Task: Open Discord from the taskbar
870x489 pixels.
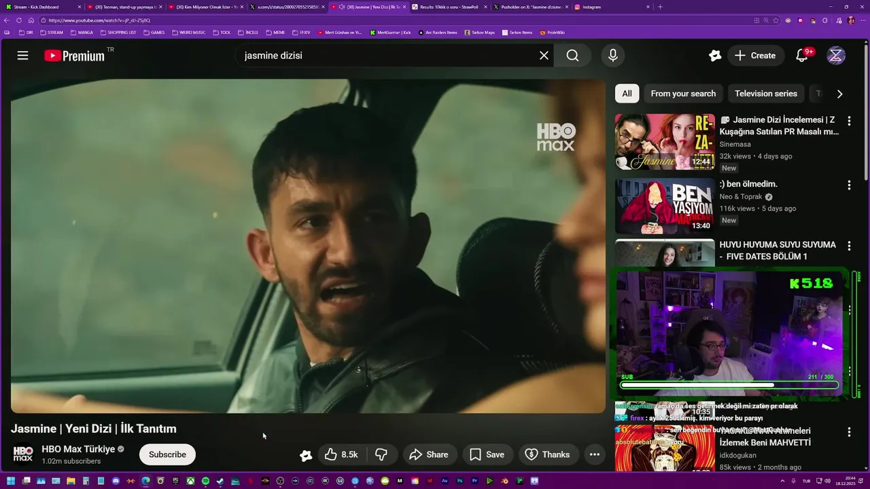Action: click(x=116, y=482)
